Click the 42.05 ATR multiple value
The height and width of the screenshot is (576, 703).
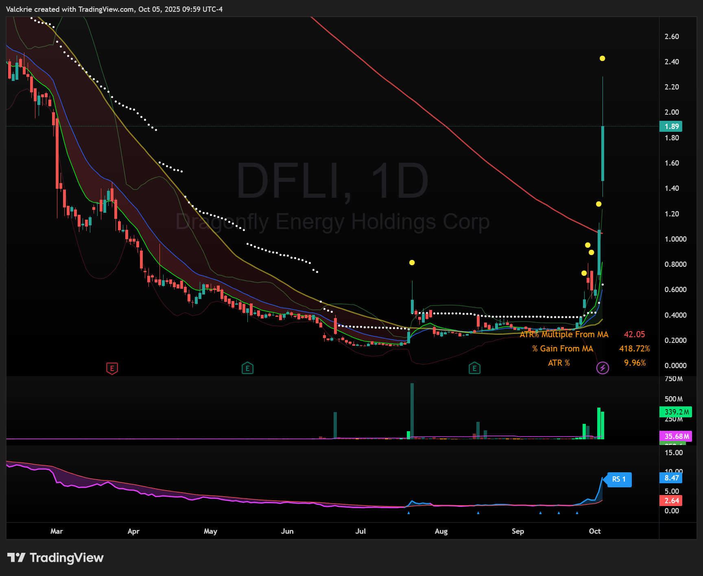pyautogui.click(x=635, y=334)
